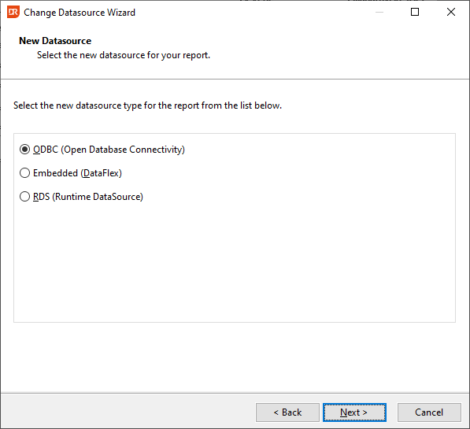Click empty space inside the datasource options box
470x429 pixels.
[235, 261]
